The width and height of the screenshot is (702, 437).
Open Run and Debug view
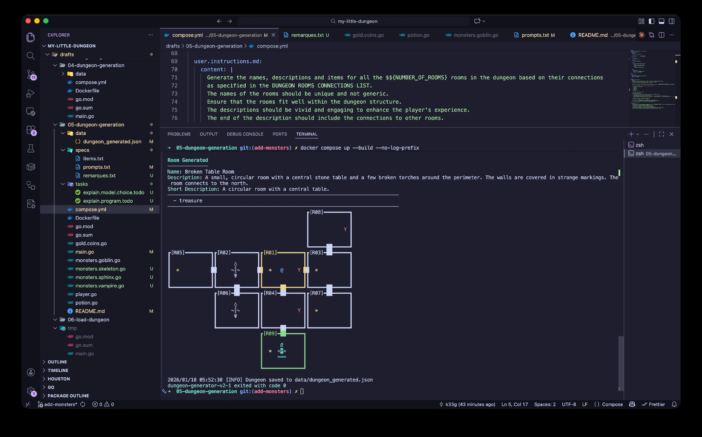pos(31,93)
